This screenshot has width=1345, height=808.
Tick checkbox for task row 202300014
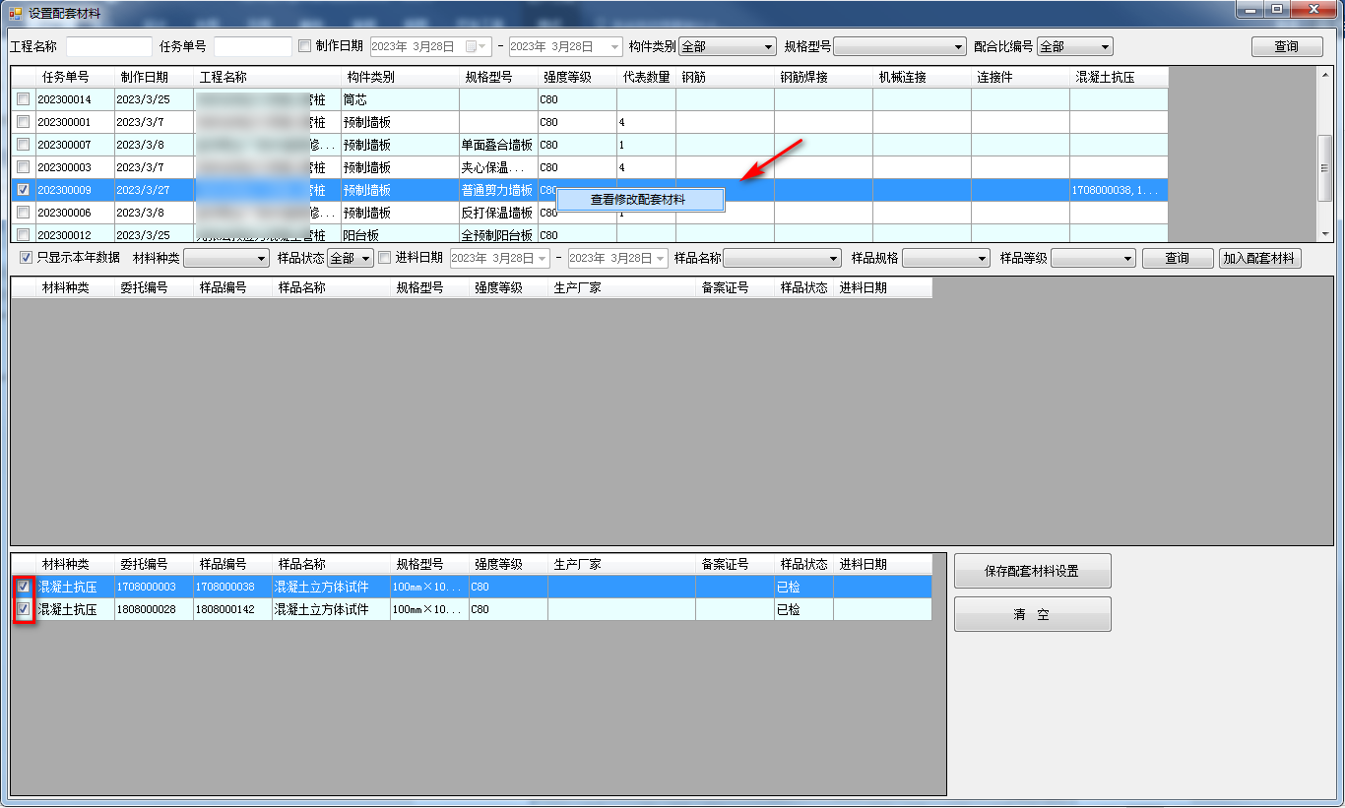coord(23,99)
